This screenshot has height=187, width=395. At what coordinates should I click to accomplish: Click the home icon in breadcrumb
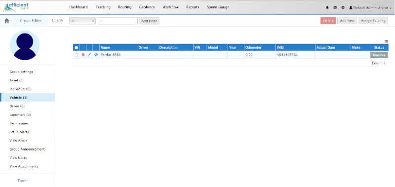[7, 21]
